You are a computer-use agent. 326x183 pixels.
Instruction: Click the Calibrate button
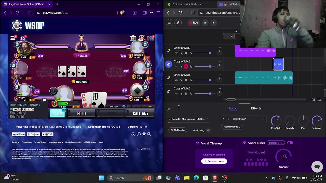pyautogui.click(x=178, y=130)
